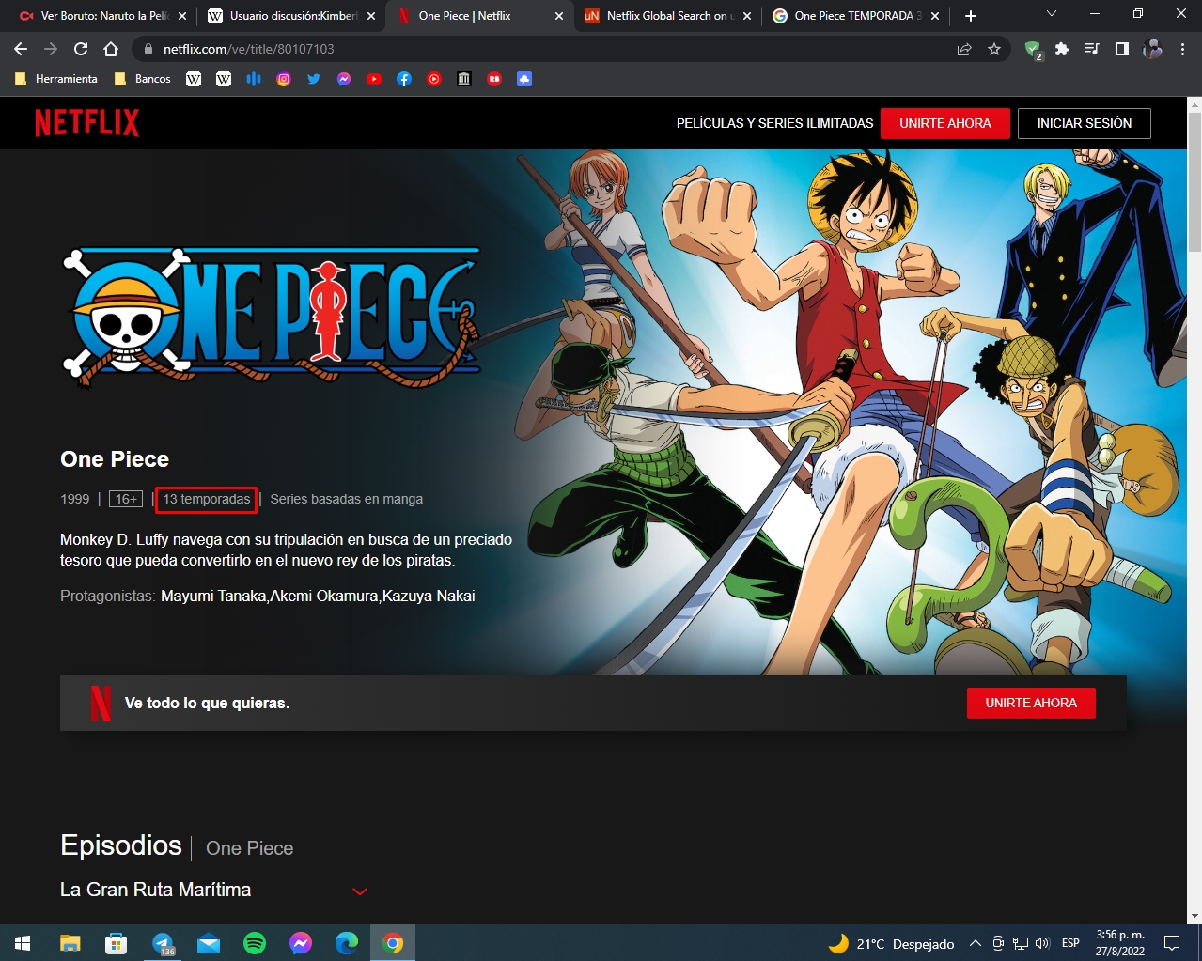
Task: Open the Mail app from the taskbar
Action: click(209, 942)
